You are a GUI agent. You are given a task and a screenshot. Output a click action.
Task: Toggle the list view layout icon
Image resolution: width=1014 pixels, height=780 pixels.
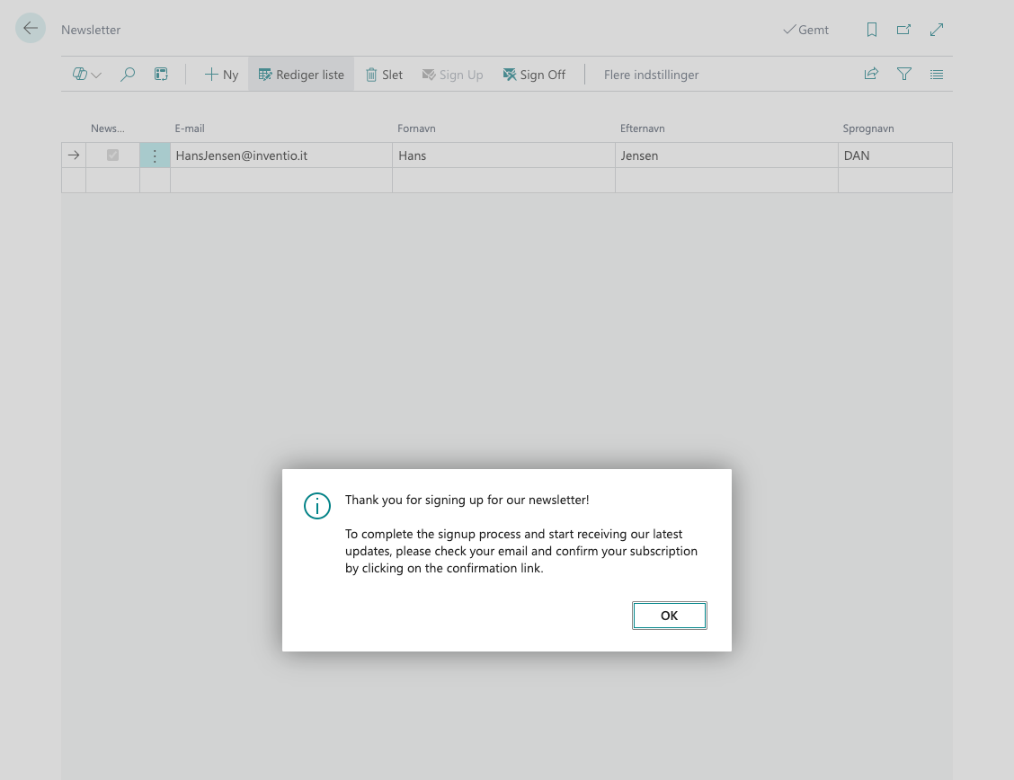[937, 75]
